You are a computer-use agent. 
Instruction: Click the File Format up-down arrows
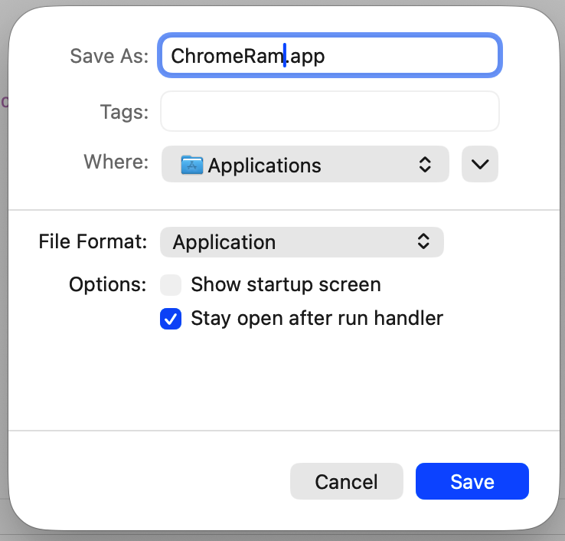click(x=423, y=241)
